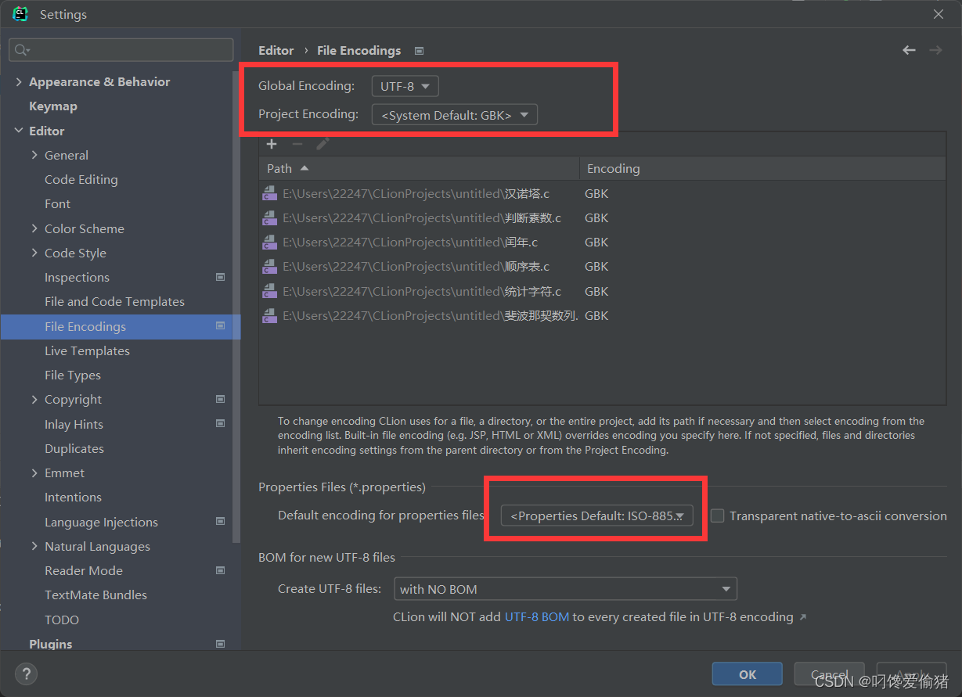Expand the Natural Languages node
962x697 pixels.
coord(34,546)
